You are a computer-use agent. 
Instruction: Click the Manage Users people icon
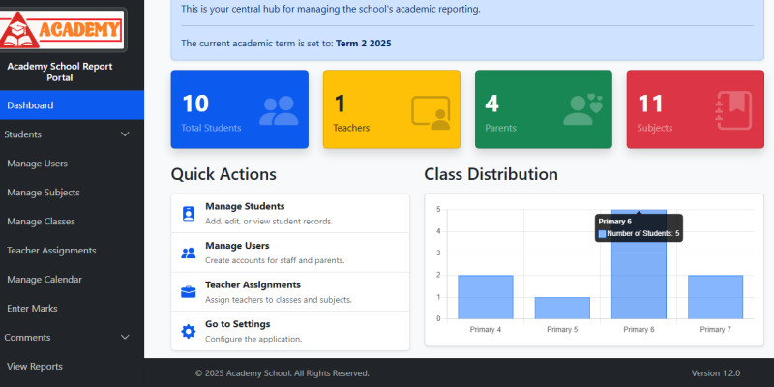[188, 253]
